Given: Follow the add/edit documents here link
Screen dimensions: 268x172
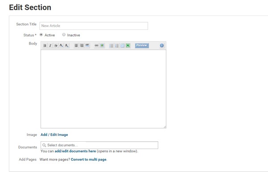Looking at the screenshot, I should pyautogui.click(x=75, y=151).
